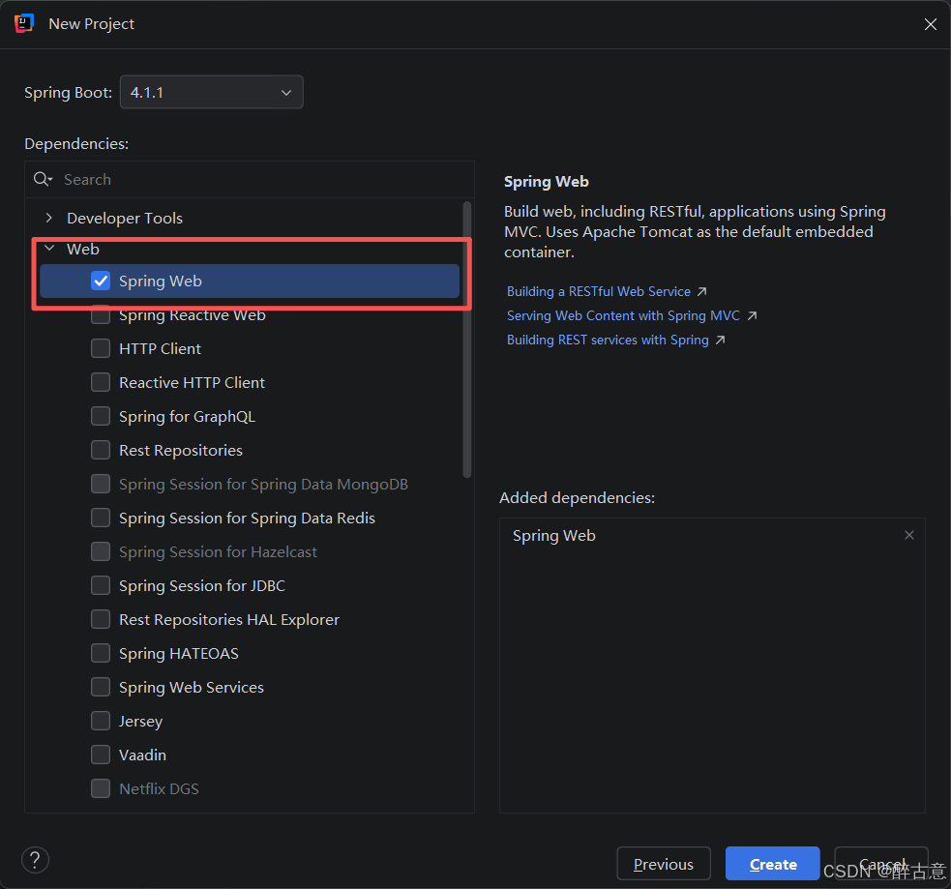This screenshot has width=951, height=889.
Task: Click arrow icon beside Building a RESTful Web Service
Action: point(701,292)
